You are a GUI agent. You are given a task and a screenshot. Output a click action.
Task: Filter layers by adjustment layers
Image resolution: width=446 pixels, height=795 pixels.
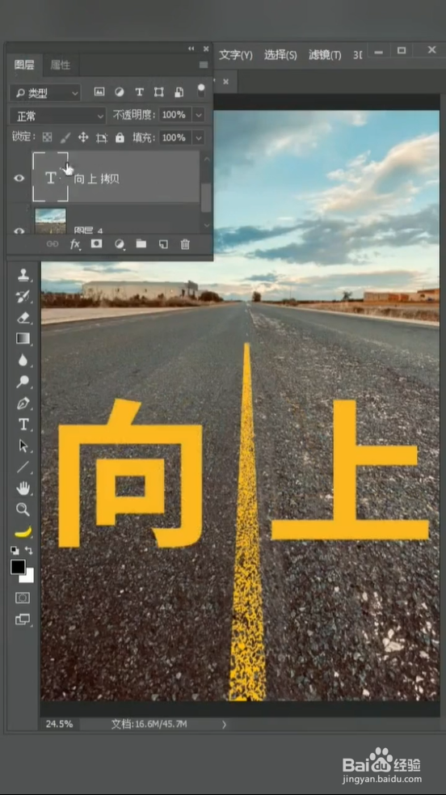120,91
